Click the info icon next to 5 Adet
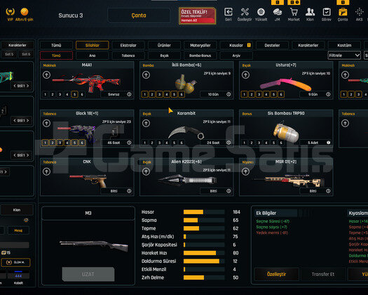 [328, 143]
